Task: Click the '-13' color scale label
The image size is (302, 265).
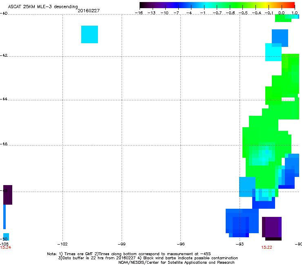Action: point(151,13)
